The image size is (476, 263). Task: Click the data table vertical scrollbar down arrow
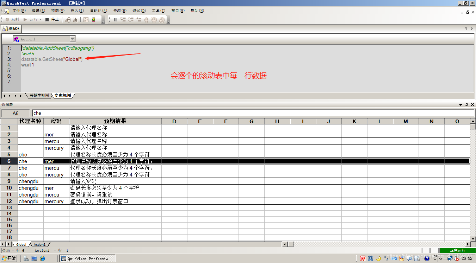pyautogui.click(x=473, y=239)
